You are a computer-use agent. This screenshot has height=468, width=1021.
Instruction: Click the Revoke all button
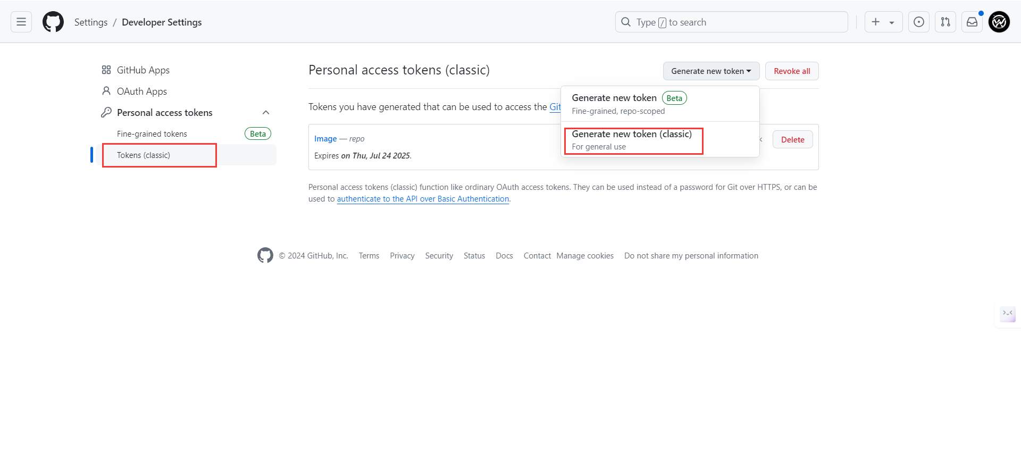click(792, 71)
